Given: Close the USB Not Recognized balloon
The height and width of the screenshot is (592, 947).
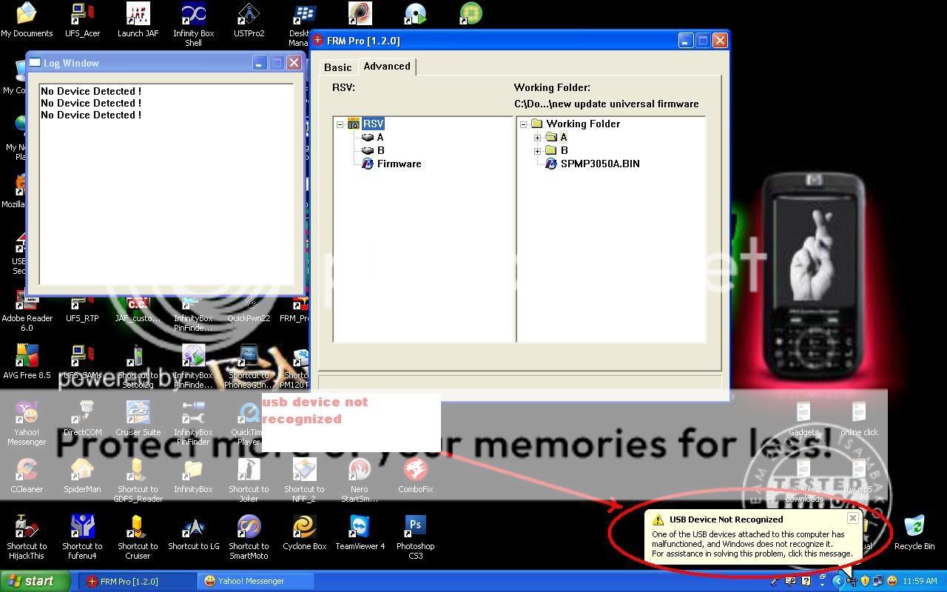Looking at the screenshot, I should pos(852,518).
